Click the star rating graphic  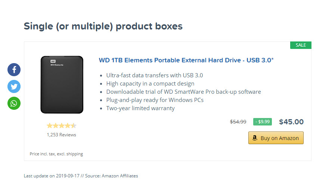[x=62, y=125]
